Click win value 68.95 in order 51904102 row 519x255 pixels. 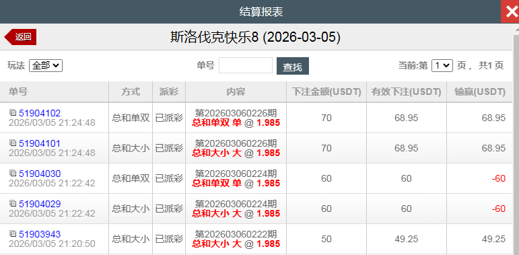click(493, 118)
